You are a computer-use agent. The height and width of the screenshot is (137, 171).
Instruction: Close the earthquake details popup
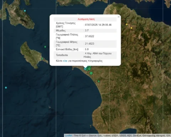pos(119,17)
